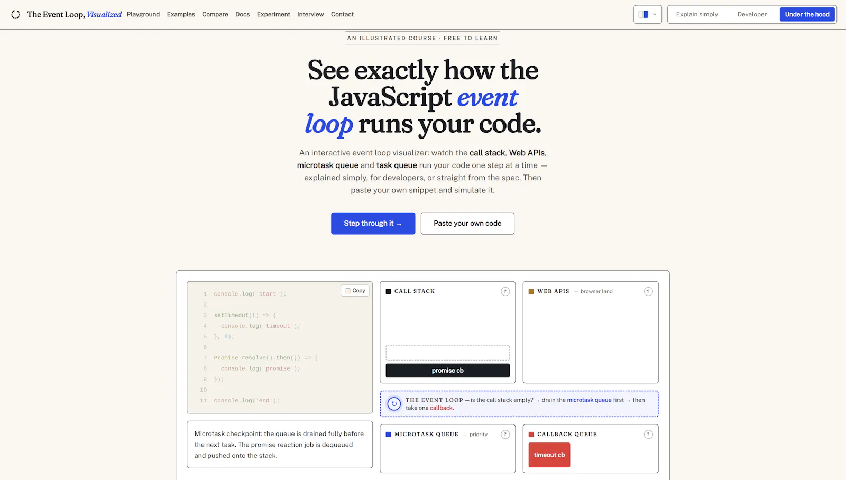Open Microtask Queue help icon
This screenshot has width=846, height=480.
(x=505, y=435)
